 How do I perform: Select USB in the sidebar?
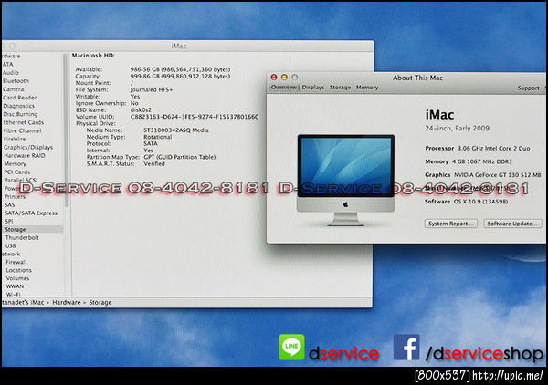point(10,245)
